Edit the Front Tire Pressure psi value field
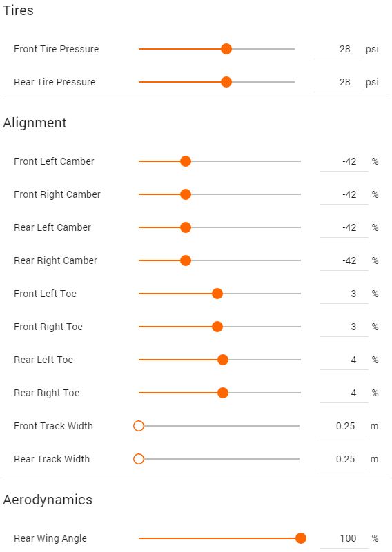 click(x=338, y=50)
